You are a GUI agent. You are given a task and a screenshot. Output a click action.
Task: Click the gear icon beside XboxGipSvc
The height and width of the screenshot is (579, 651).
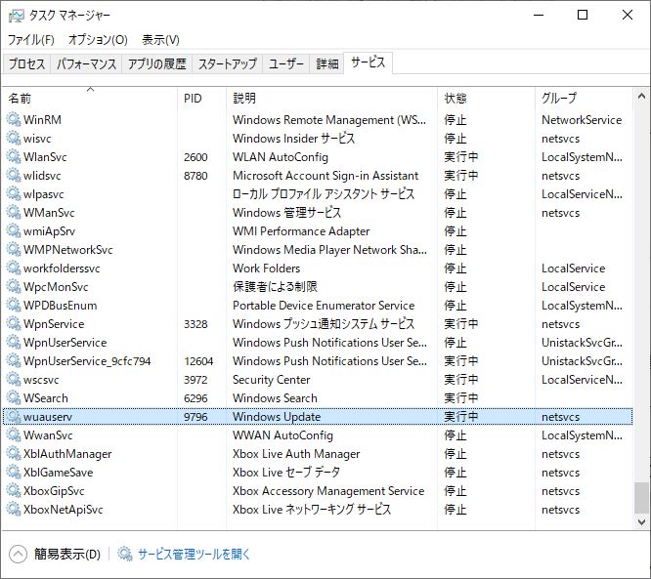click(x=14, y=491)
